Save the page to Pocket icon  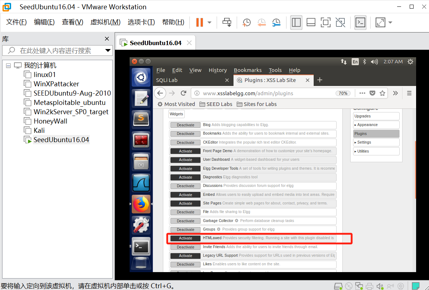coord(372,93)
